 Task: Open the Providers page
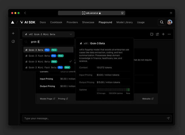pyautogui.click(x=72, y=22)
